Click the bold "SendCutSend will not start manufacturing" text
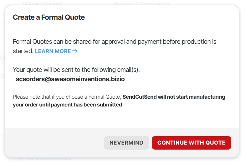This screenshot has width=245, height=163. [174, 97]
